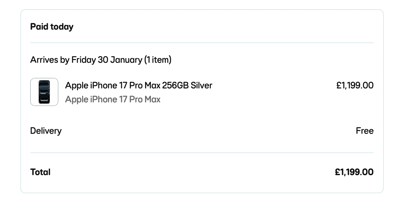Click the 'Arrives by' text

tap(50, 60)
